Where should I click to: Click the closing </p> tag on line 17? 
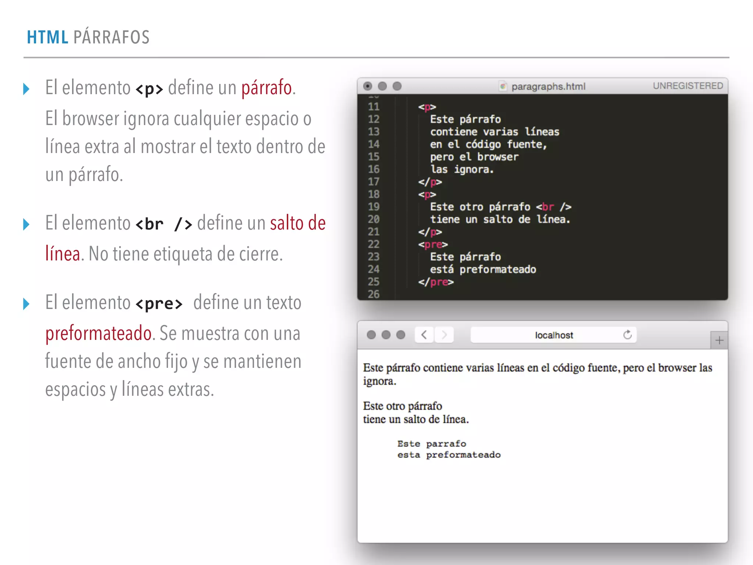point(430,182)
